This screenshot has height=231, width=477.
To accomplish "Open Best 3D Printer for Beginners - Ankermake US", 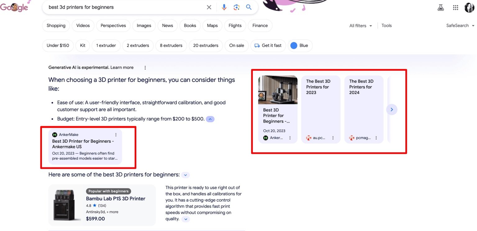I will (83, 144).
